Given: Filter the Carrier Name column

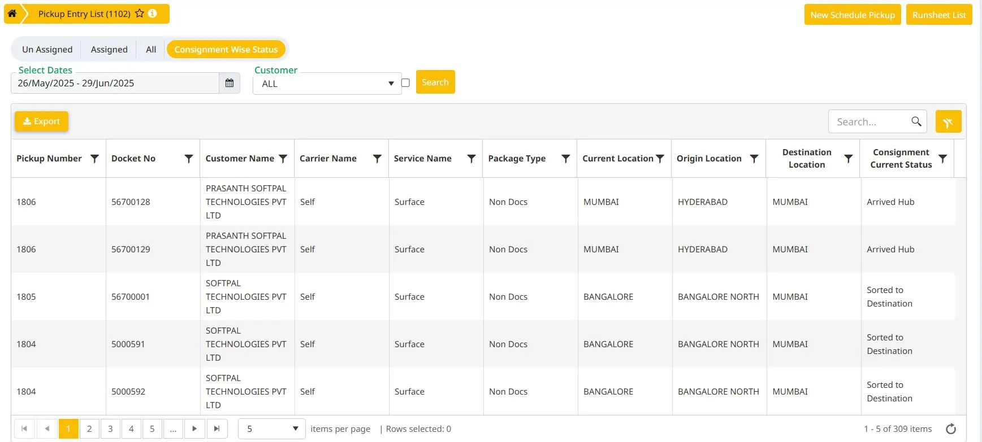Looking at the screenshot, I should pos(377,159).
